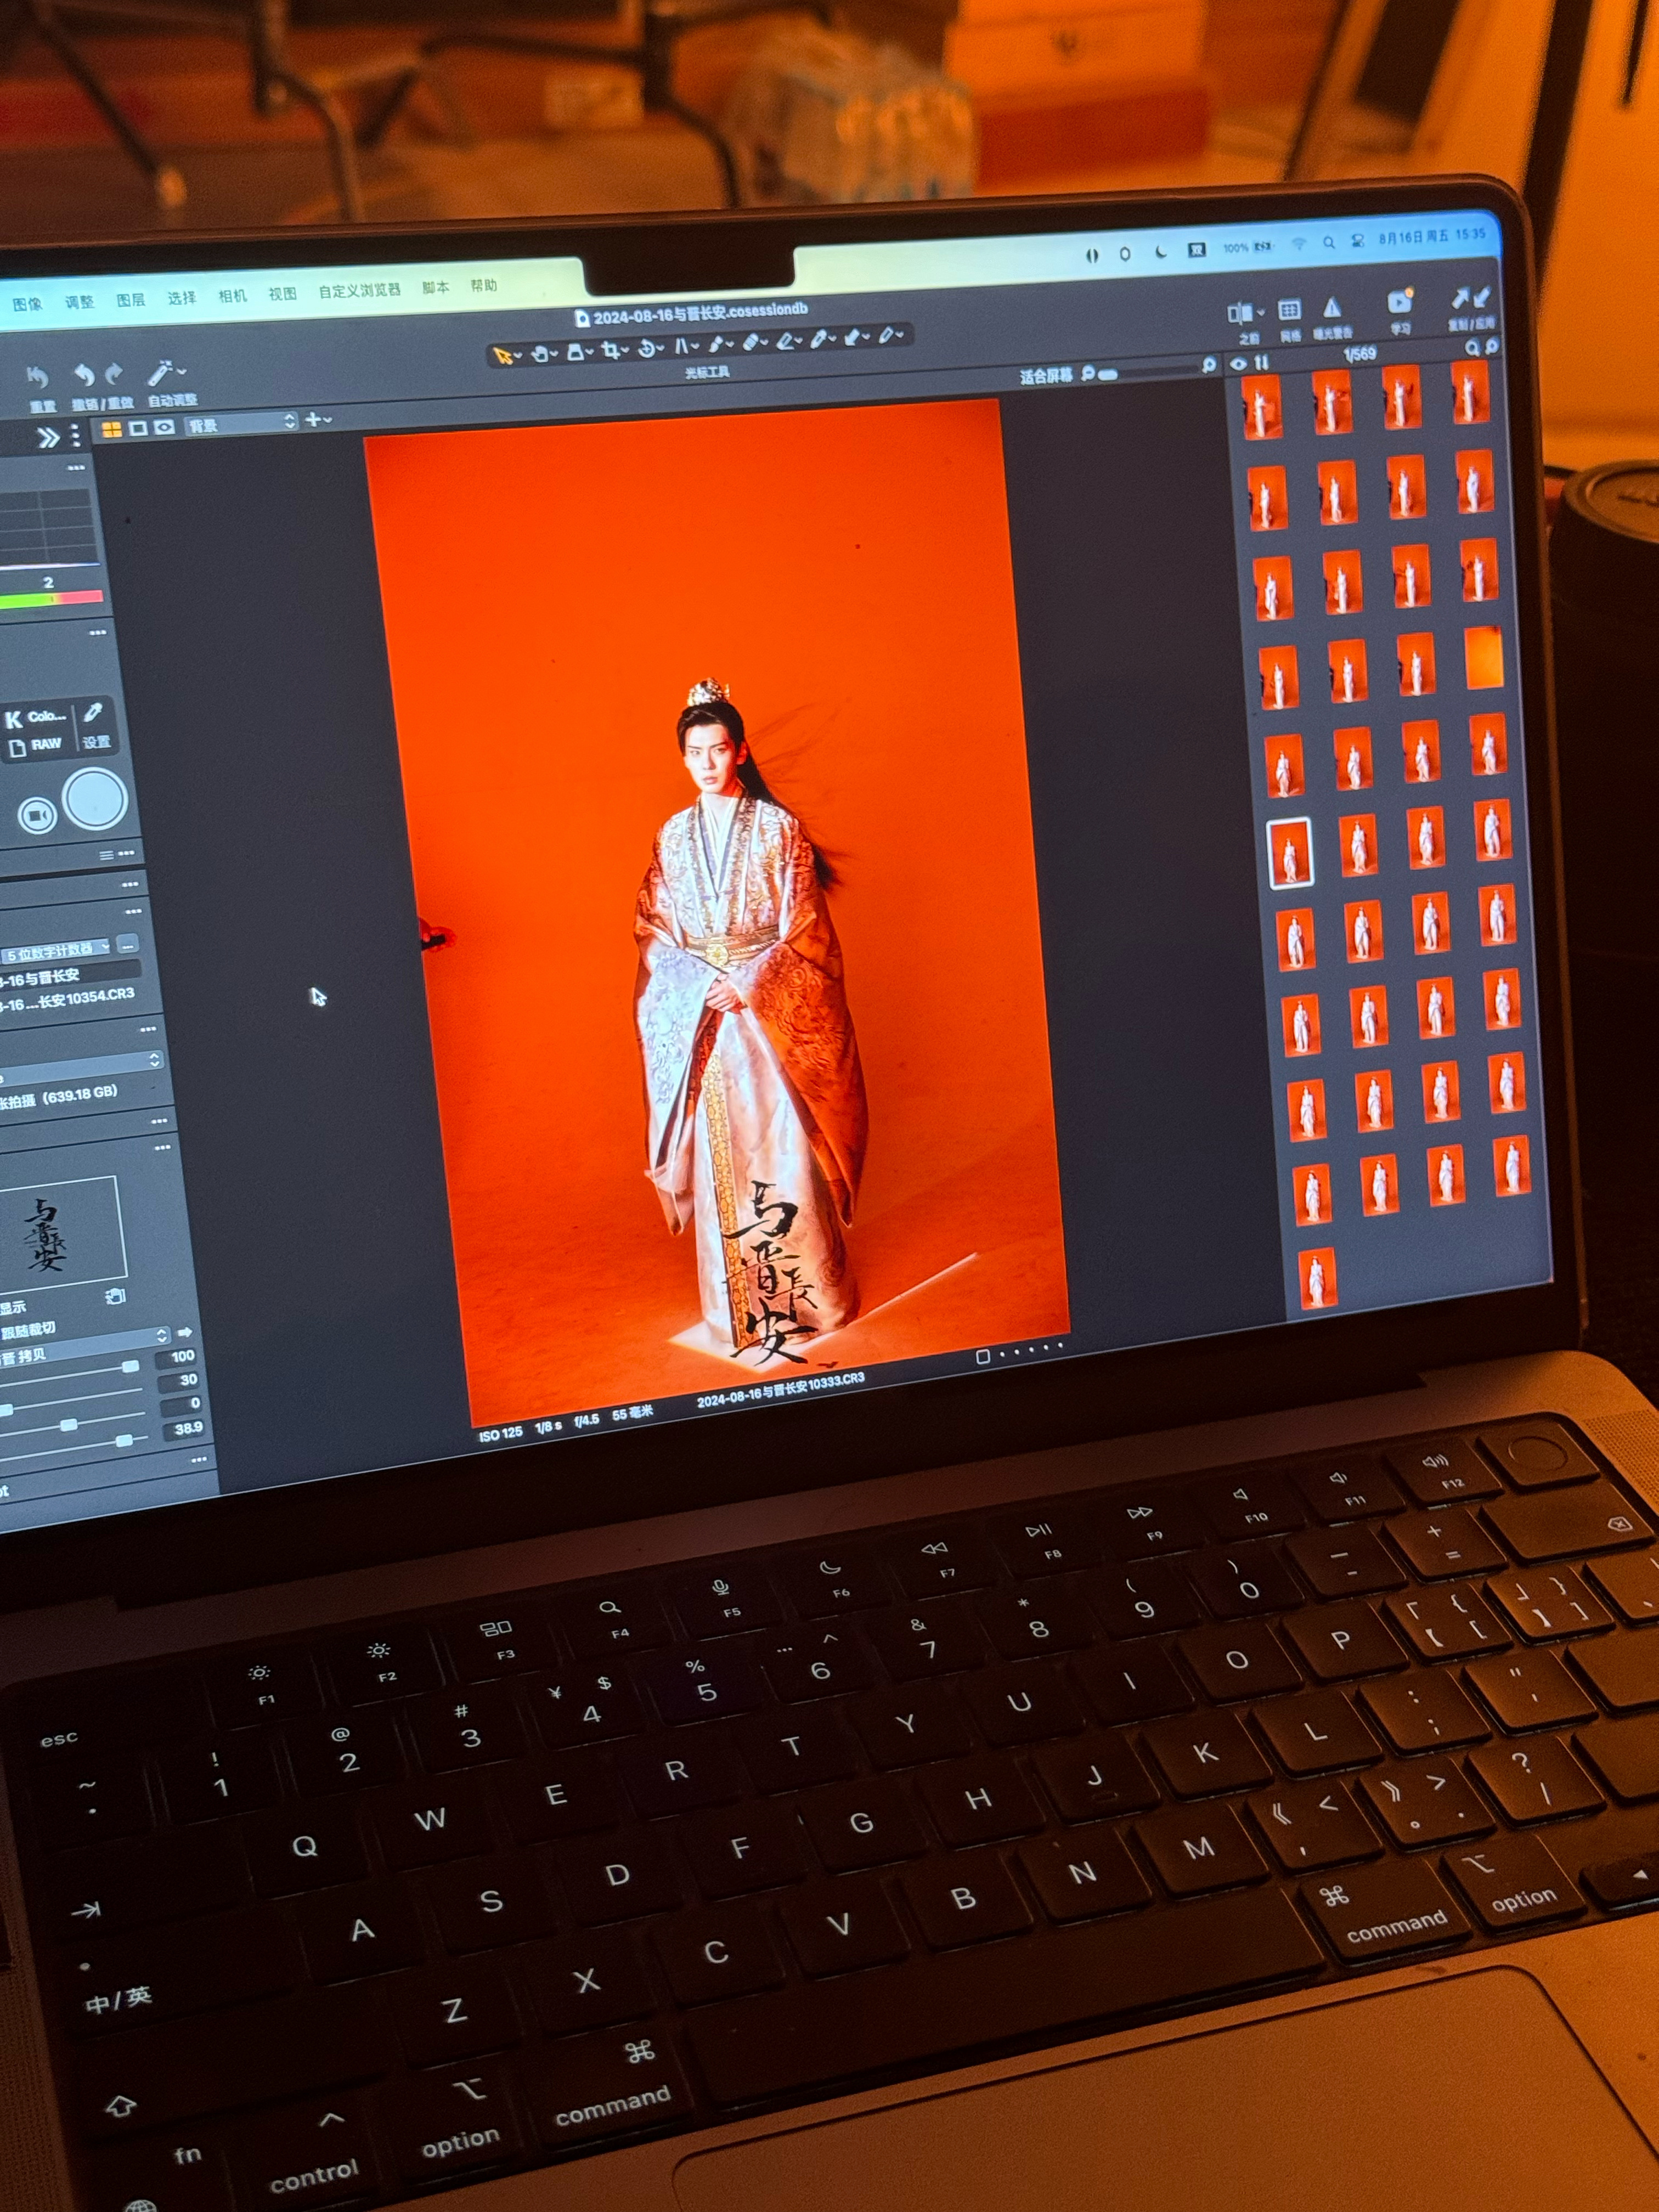
Task: Open the 视图 (View) menu
Action: tap(282, 294)
